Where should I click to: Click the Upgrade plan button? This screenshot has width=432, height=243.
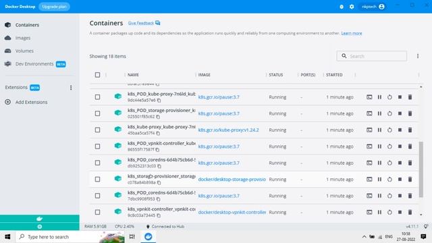pos(54,7)
